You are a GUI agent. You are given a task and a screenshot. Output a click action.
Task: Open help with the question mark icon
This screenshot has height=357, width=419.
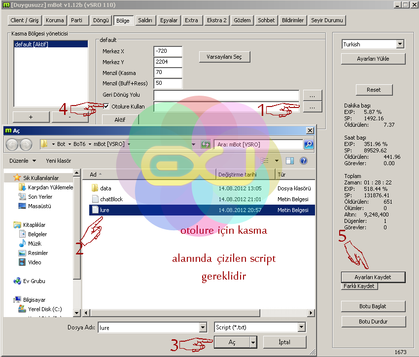pyautogui.click(x=304, y=161)
